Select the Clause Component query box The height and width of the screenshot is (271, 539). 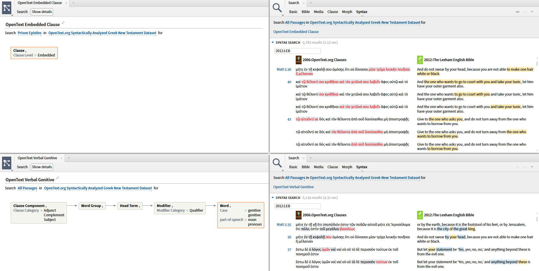39,213
